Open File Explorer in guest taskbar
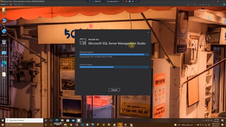 point(62,120)
